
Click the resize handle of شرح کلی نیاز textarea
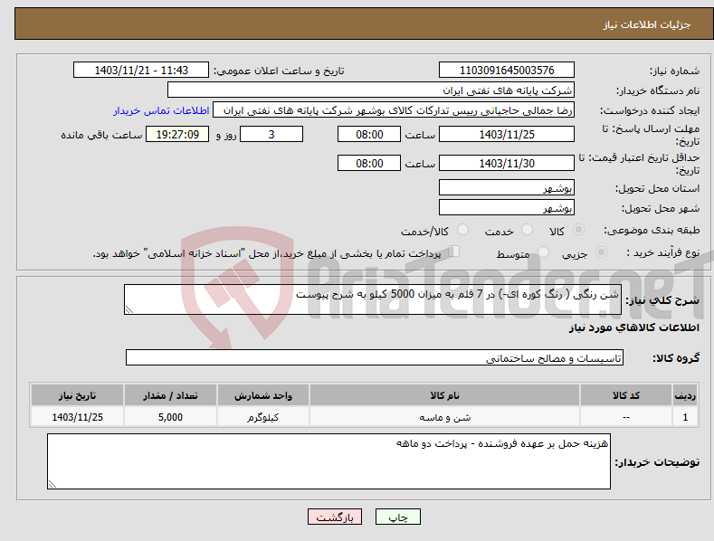pyautogui.click(x=129, y=309)
